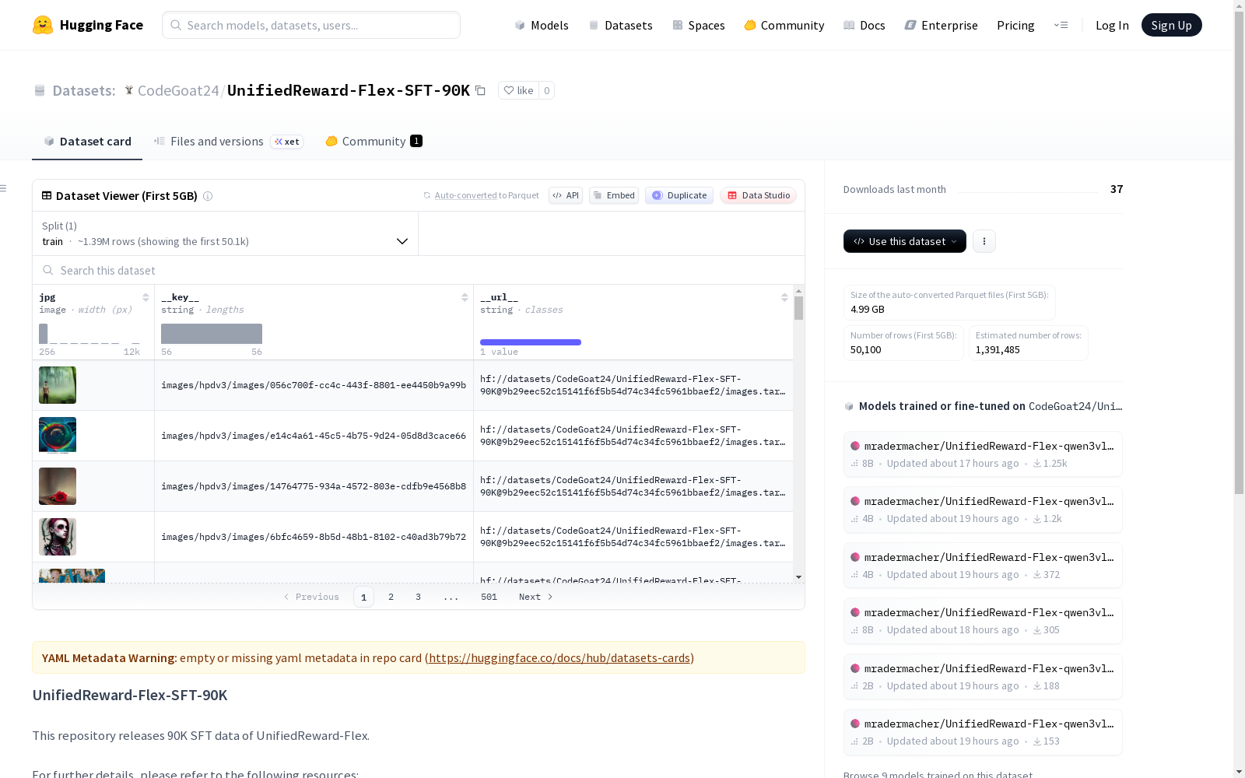The width and height of the screenshot is (1245, 778).
Task: Click the key cell ending in c40ad3b79b72
Action: (x=314, y=537)
